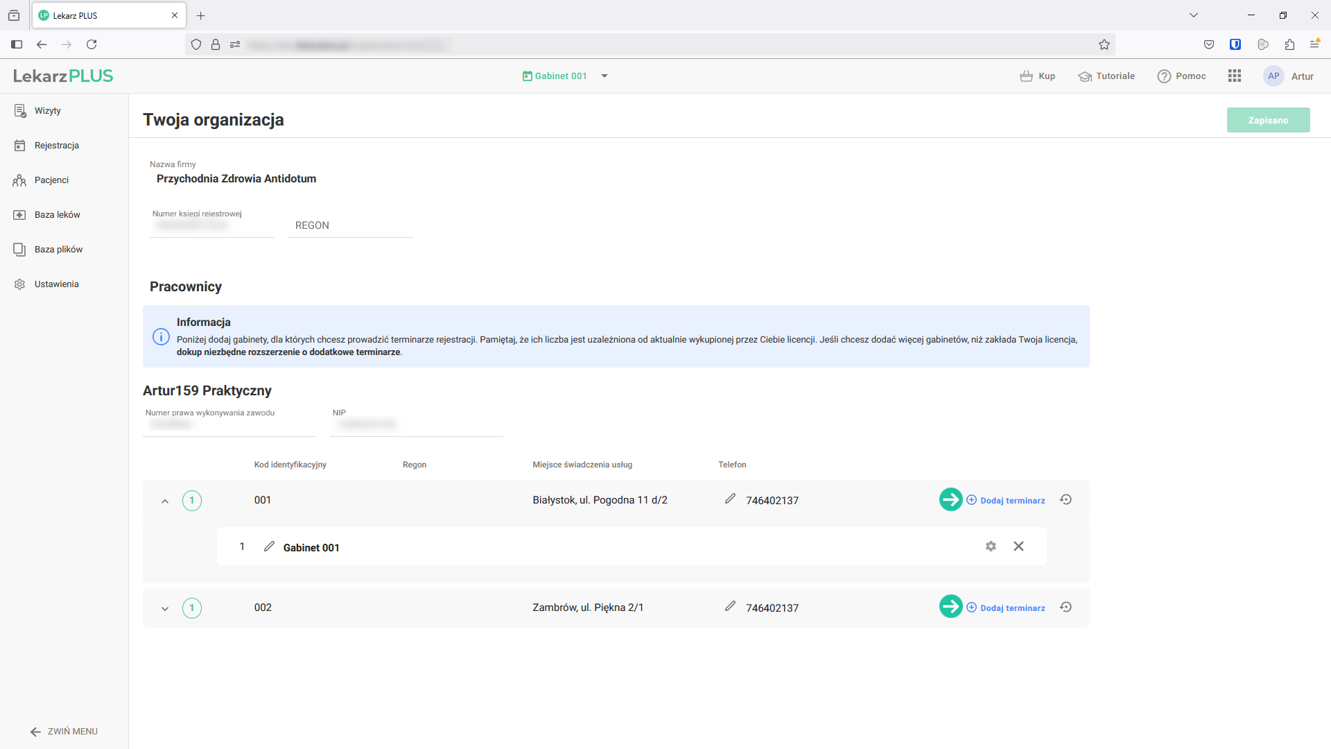Open the Kup shop link
The width and height of the screenshot is (1331, 749).
(1038, 76)
